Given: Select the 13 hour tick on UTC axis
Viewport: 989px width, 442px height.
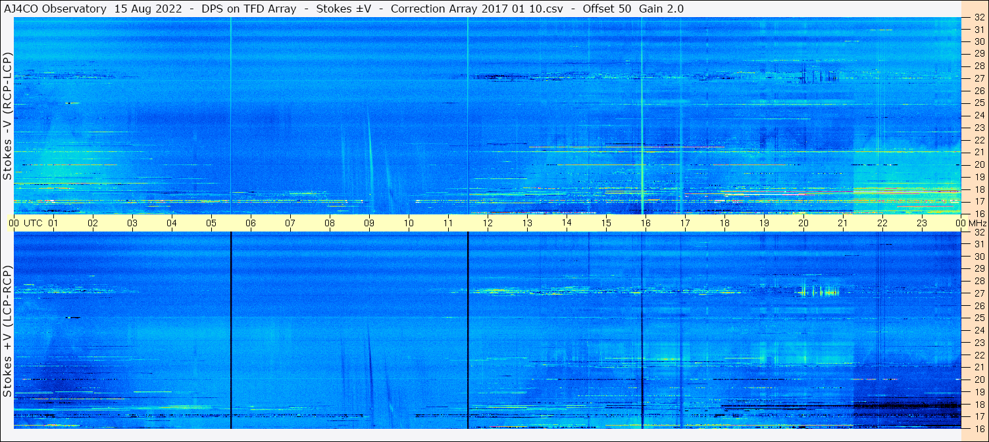Looking at the screenshot, I should click(527, 223).
